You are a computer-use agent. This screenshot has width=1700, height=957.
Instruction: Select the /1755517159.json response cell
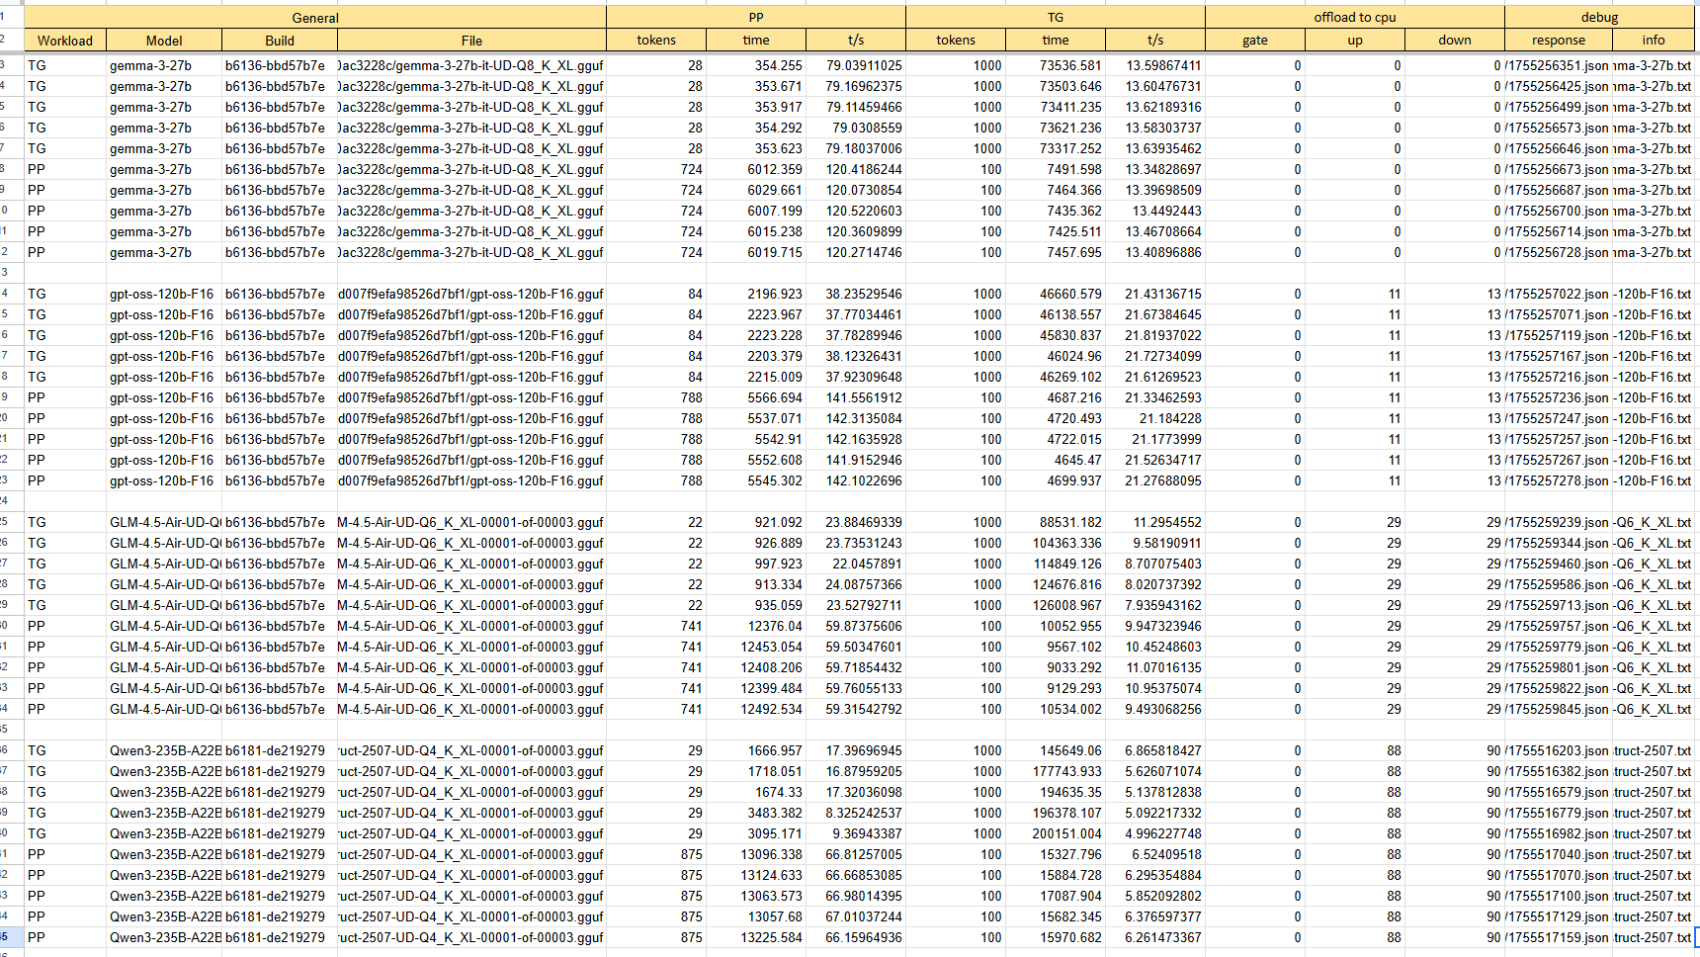pos(1559,937)
